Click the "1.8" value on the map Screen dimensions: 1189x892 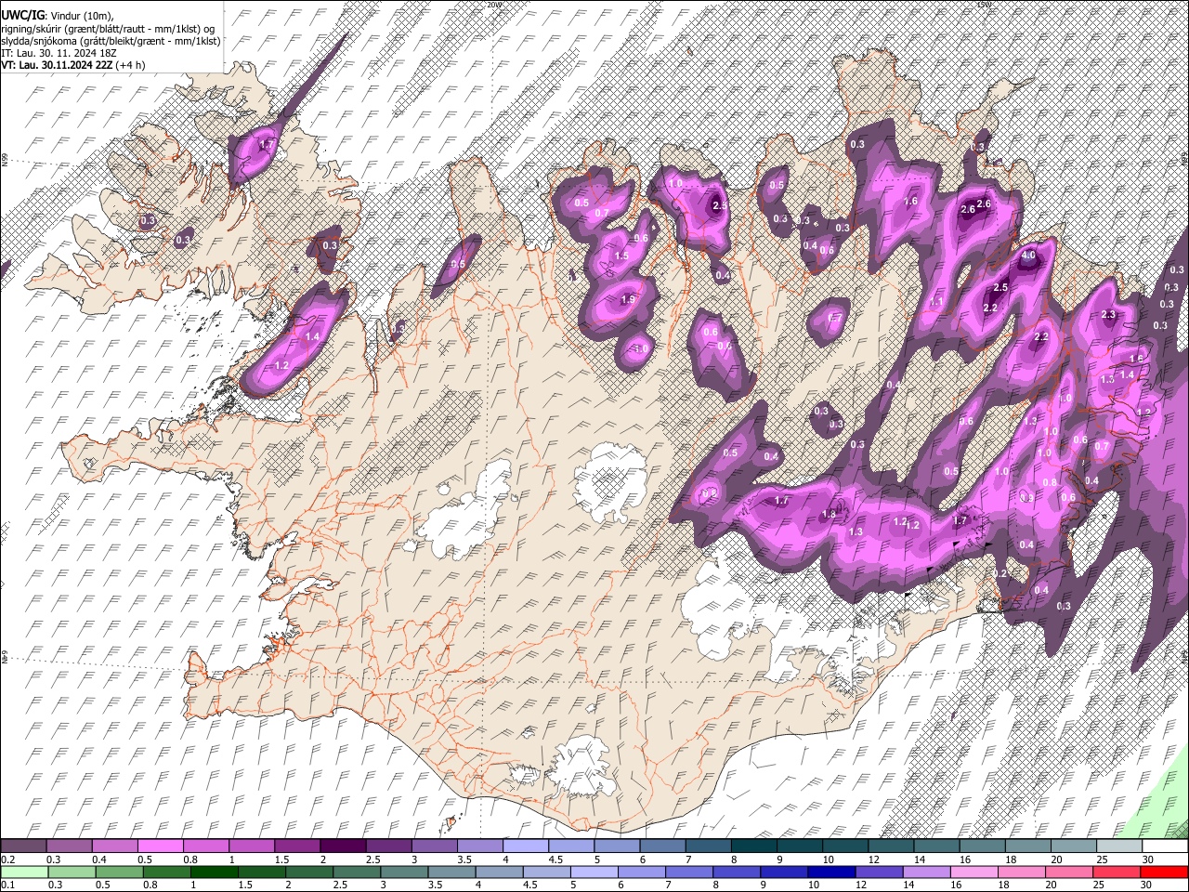pos(830,515)
